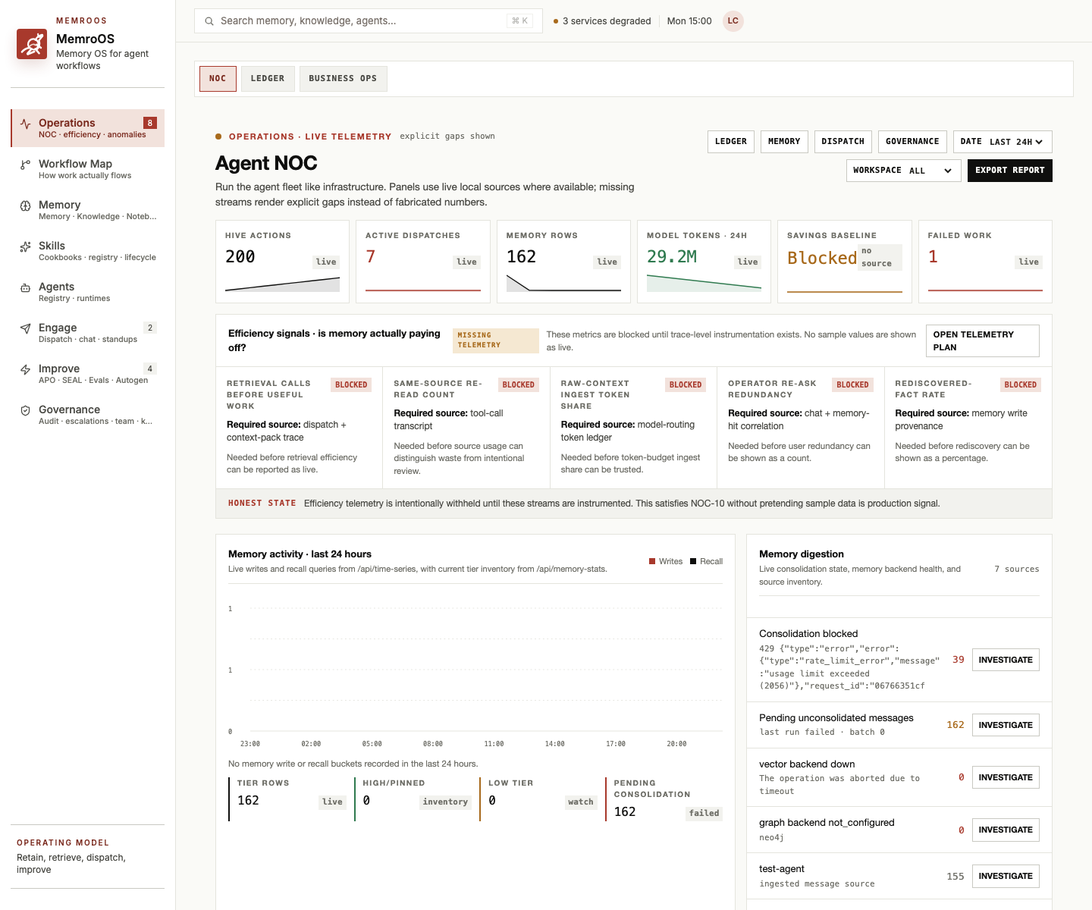Click the Writes legend red swatch
The width and height of the screenshot is (1092, 910).
pos(652,562)
